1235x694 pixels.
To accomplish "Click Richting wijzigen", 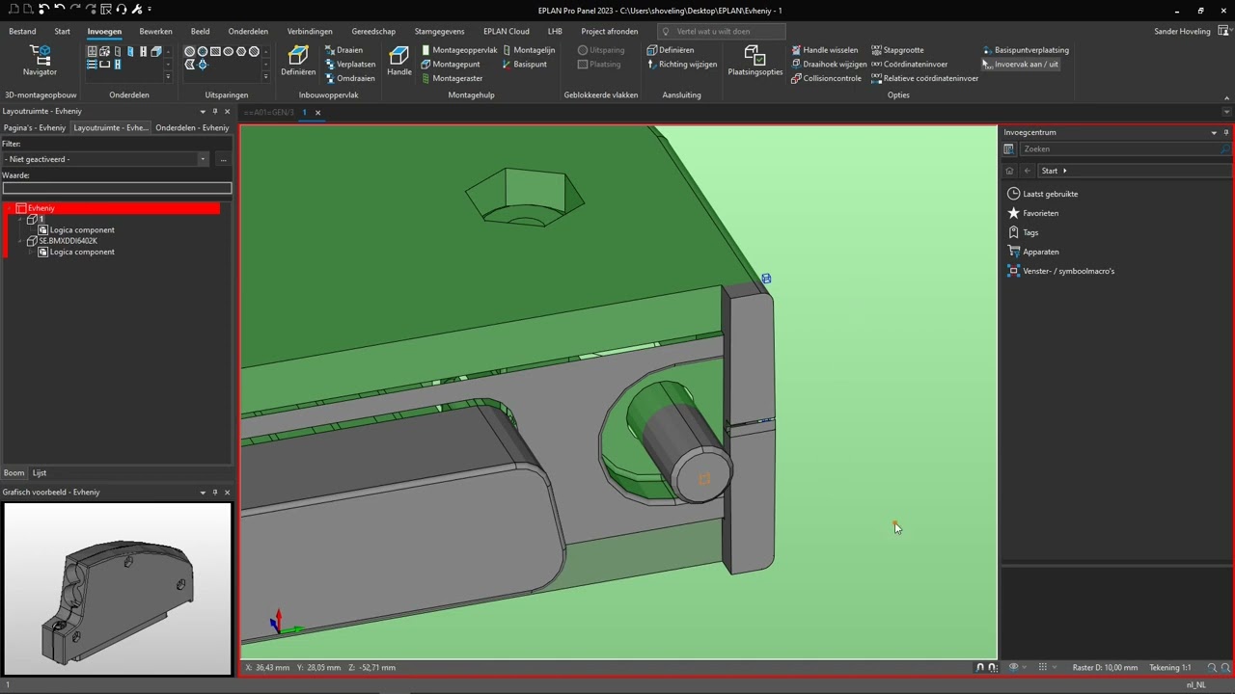I will tap(682, 65).
